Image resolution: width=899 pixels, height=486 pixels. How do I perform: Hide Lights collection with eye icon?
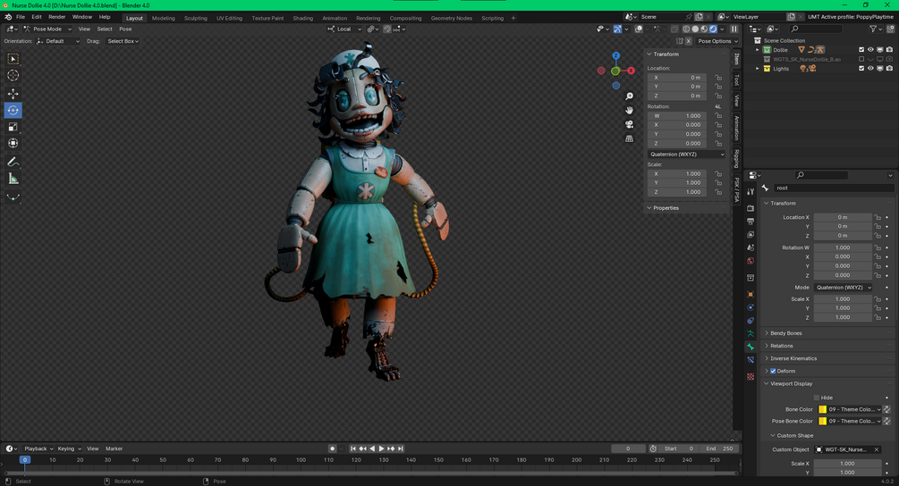tap(870, 69)
